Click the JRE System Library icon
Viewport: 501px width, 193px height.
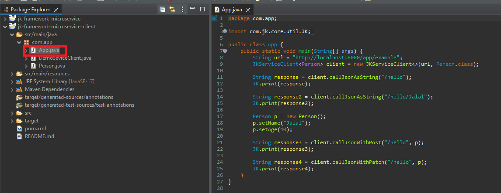[19, 81]
